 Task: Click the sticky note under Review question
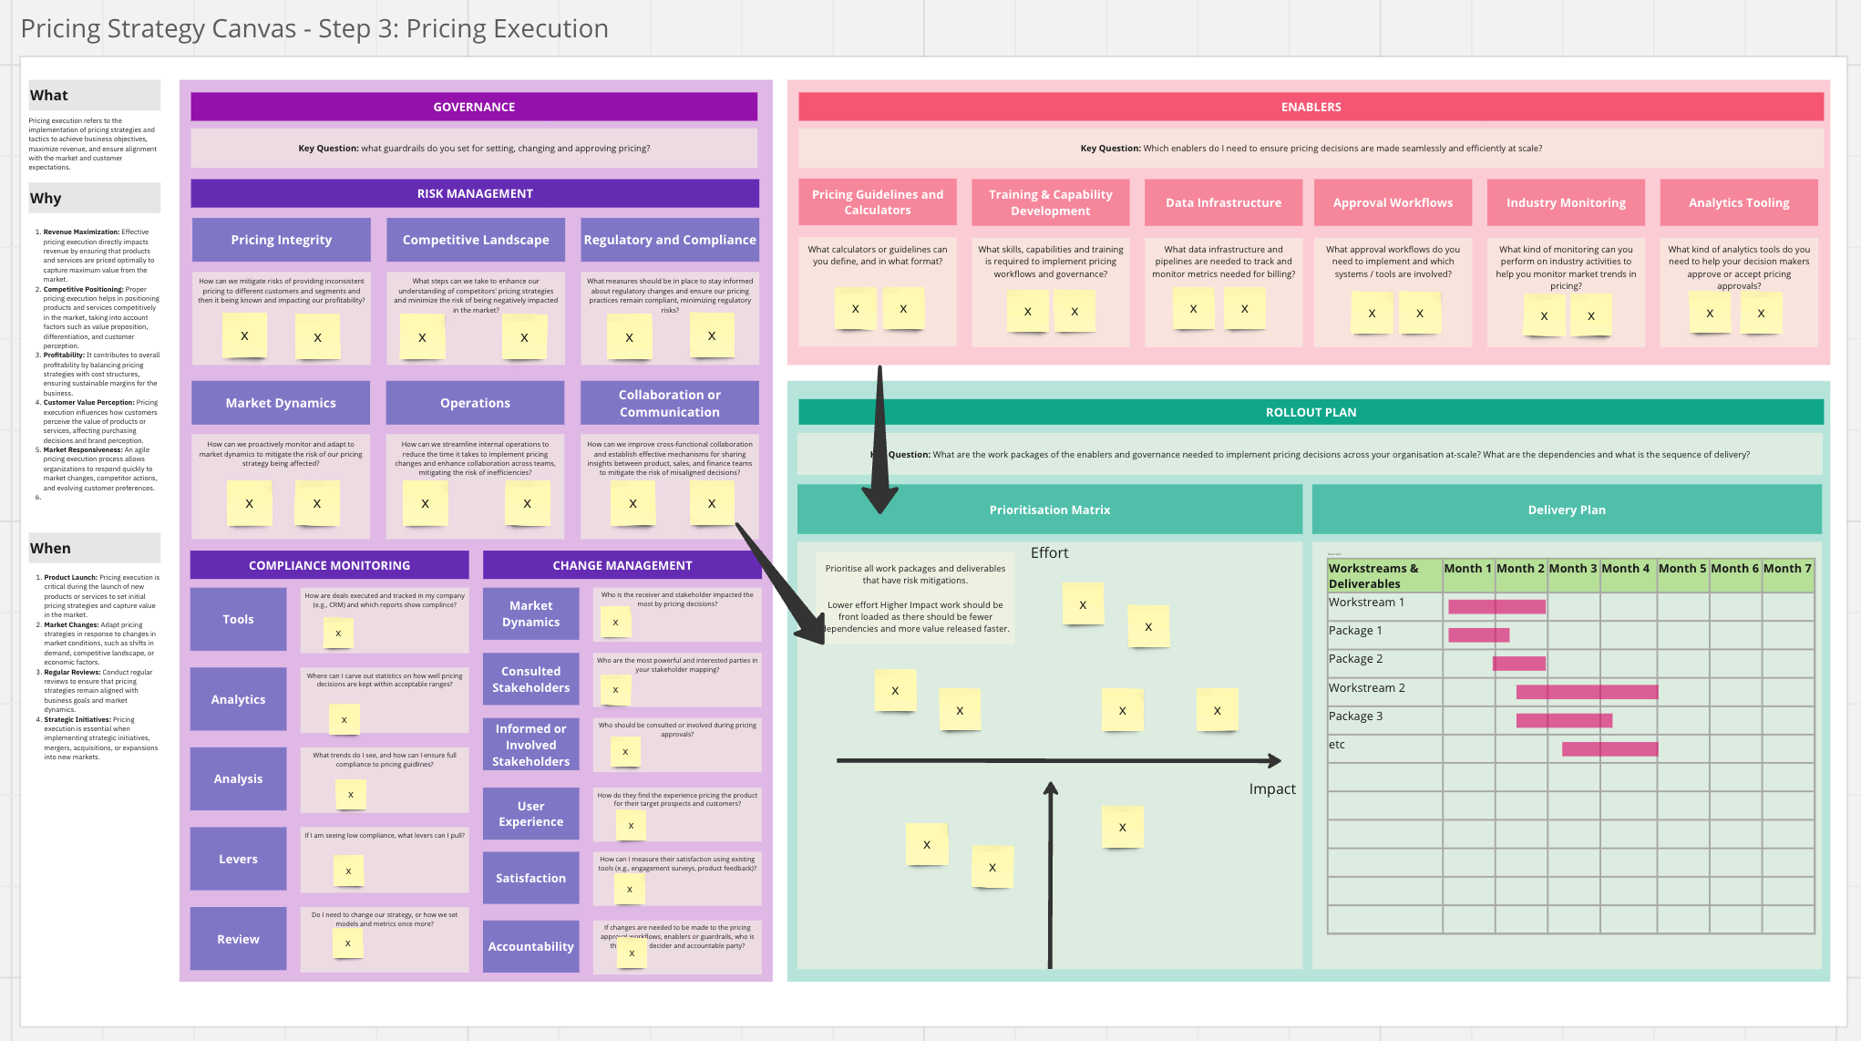pyautogui.click(x=347, y=943)
